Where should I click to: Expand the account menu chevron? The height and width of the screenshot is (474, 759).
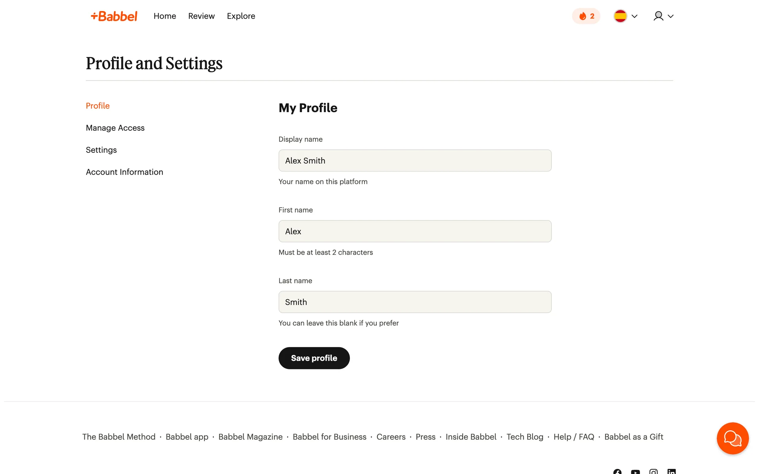tap(670, 16)
